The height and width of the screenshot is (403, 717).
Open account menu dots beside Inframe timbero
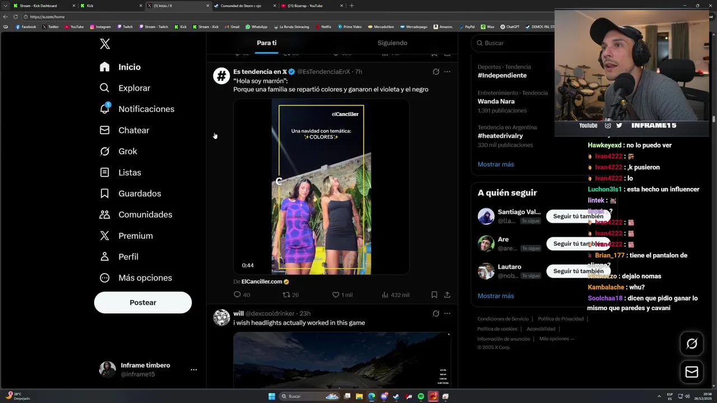coord(193,369)
